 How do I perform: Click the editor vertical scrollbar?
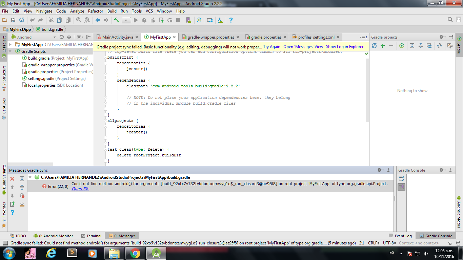pyautogui.click(x=367, y=90)
